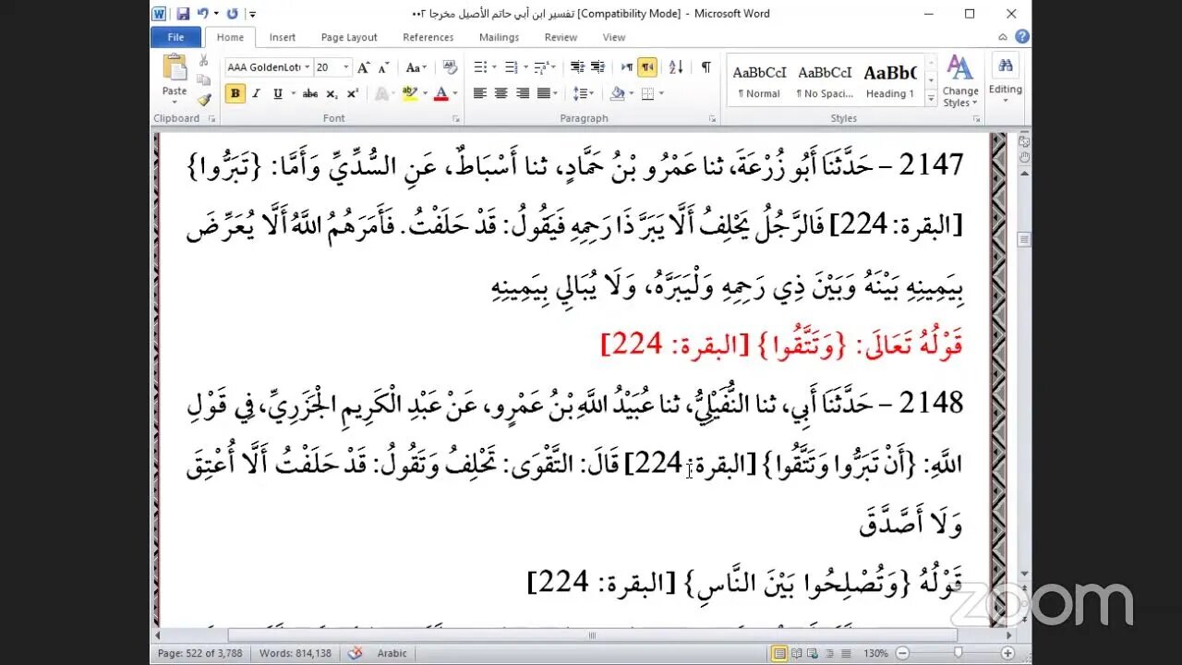This screenshot has width=1182, height=665.
Task: Apply a numbered list
Action: [x=512, y=67]
